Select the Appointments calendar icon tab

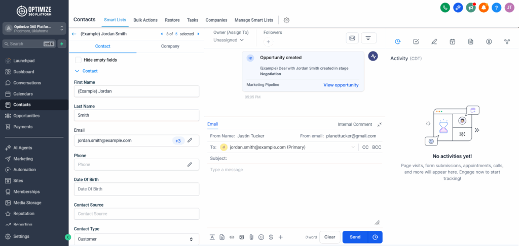coord(453,41)
